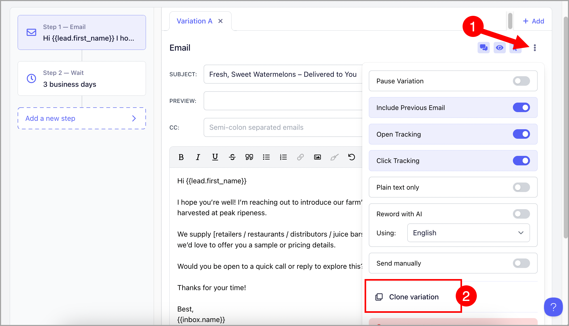Turn off Click Tracking

click(521, 161)
